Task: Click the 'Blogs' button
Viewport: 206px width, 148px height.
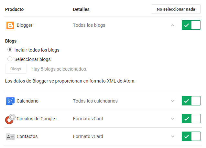Action: pyautogui.click(x=16, y=69)
